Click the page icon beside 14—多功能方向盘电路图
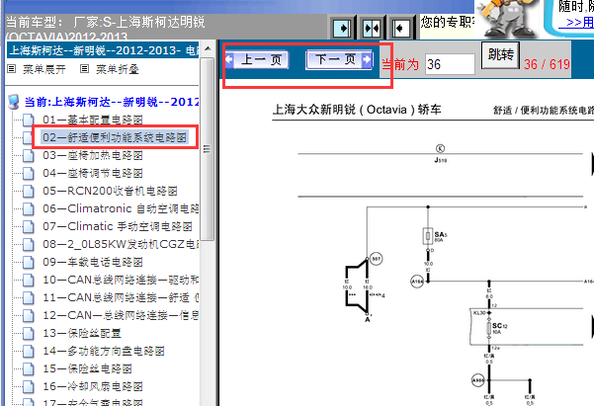This screenshot has width=594, height=406. (29, 351)
